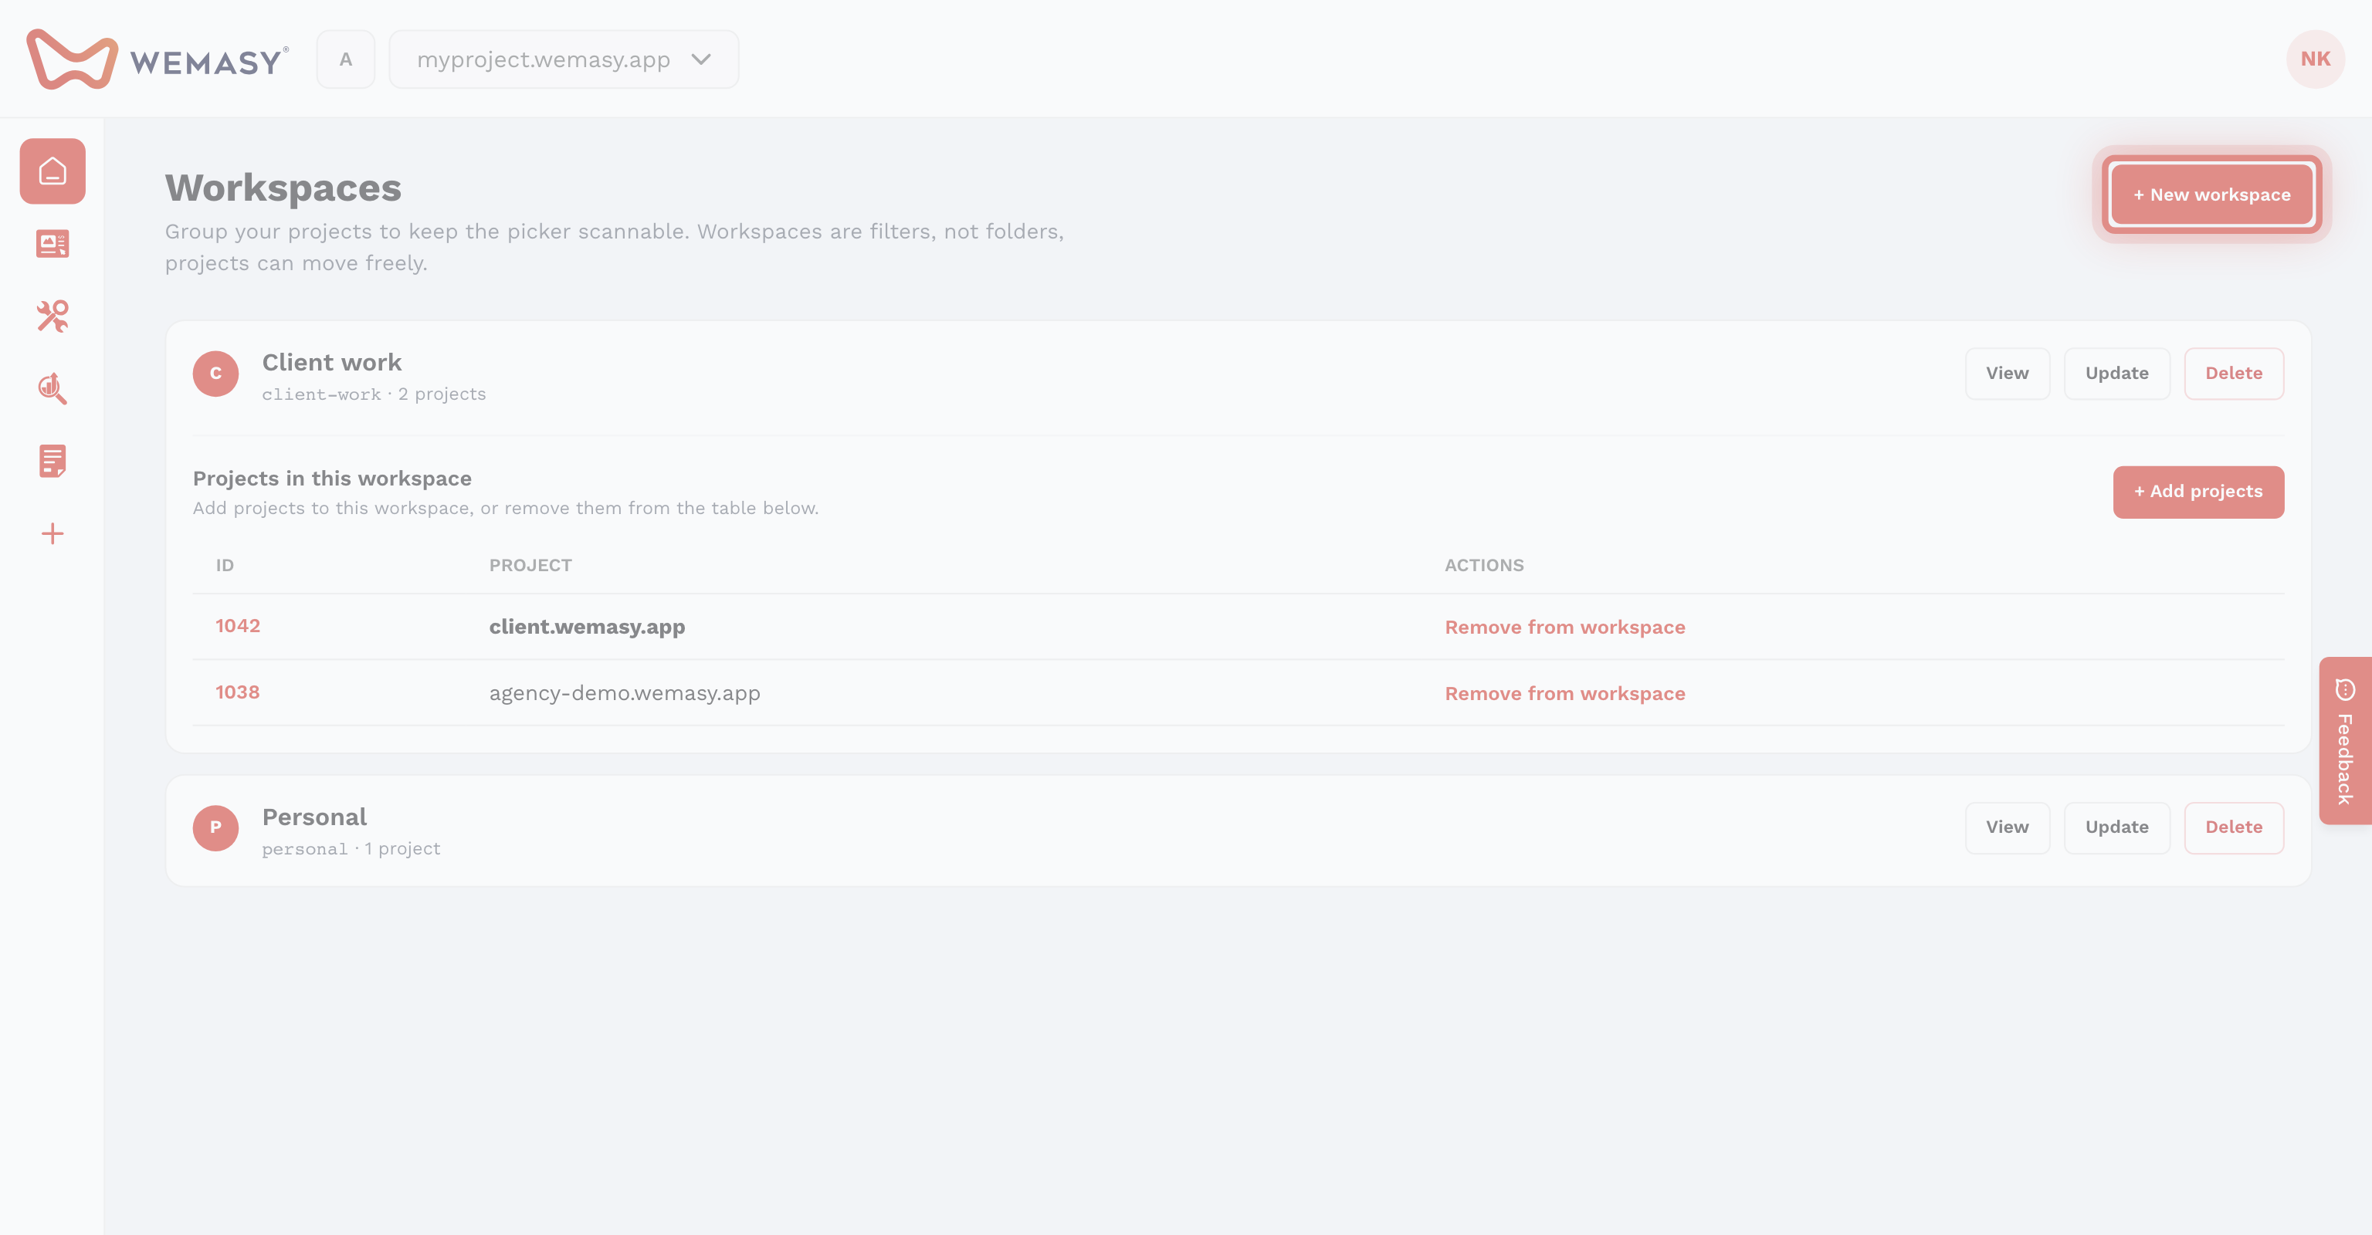Click 'personal · 1 project' subtitle
This screenshot has width=2372, height=1235.
(351, 848)
